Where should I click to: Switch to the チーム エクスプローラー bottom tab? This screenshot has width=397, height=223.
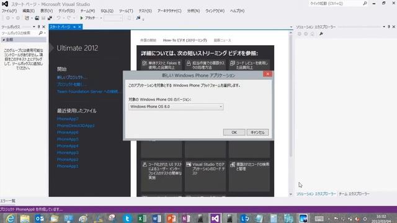354,194
